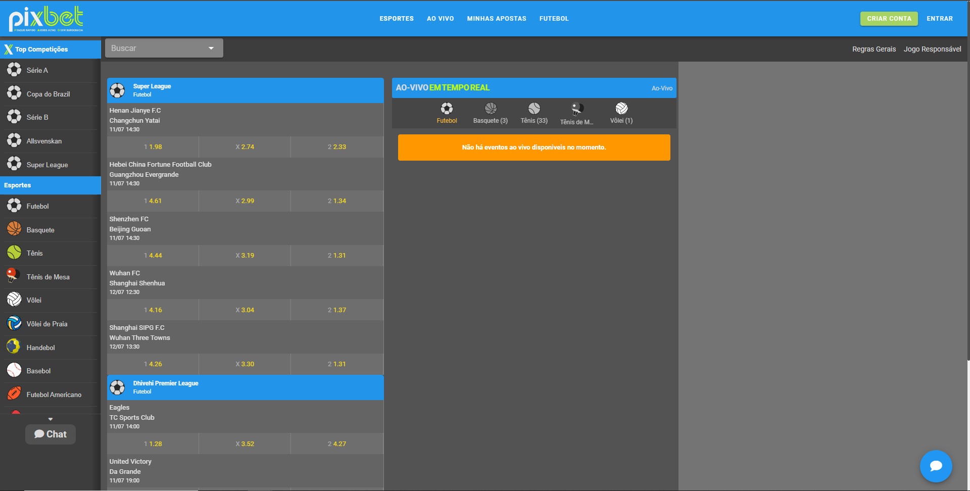Click Vôlei volleyball icon in sidebar
The image size is (970, 491).
14,300
